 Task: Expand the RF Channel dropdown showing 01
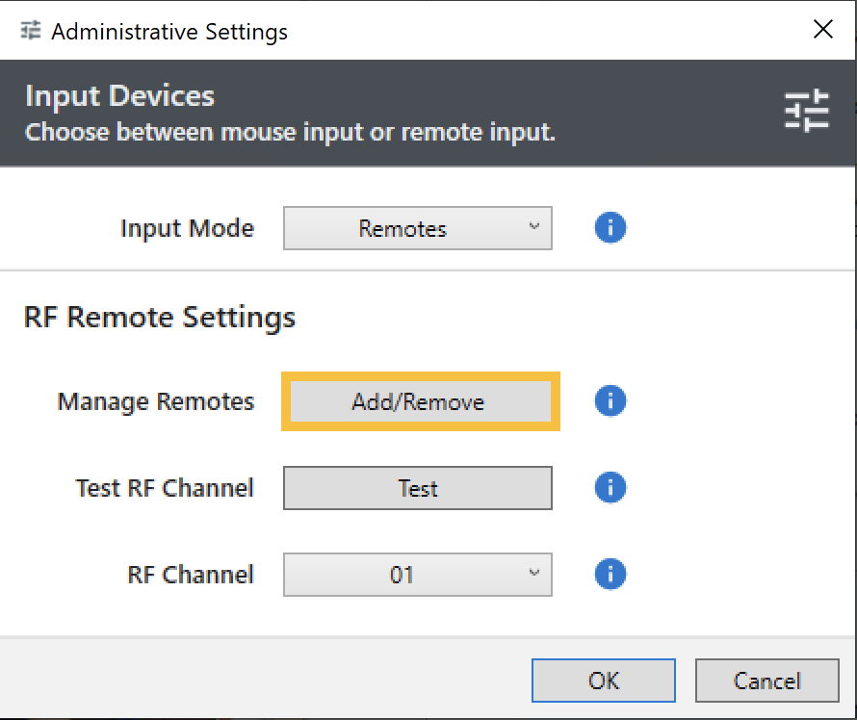pos(417,575)
